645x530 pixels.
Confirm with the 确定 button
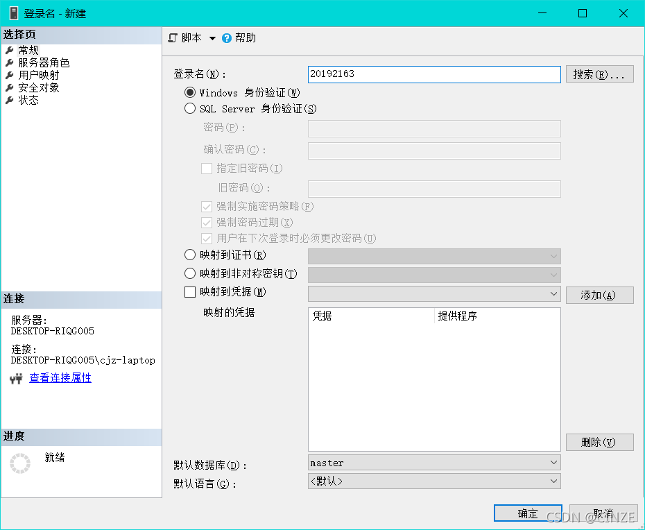(528, 513)
